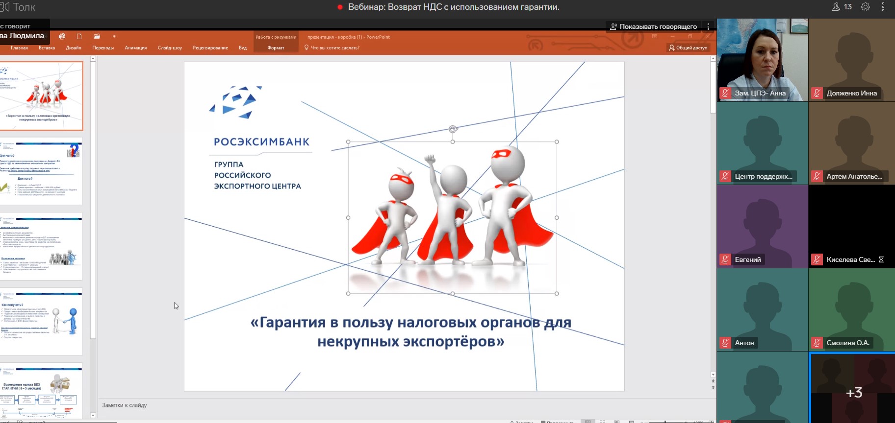895x423 pixels.
Task: Click the muted microphone icon for Киселева Све...
Action: (x=817, y=259)
